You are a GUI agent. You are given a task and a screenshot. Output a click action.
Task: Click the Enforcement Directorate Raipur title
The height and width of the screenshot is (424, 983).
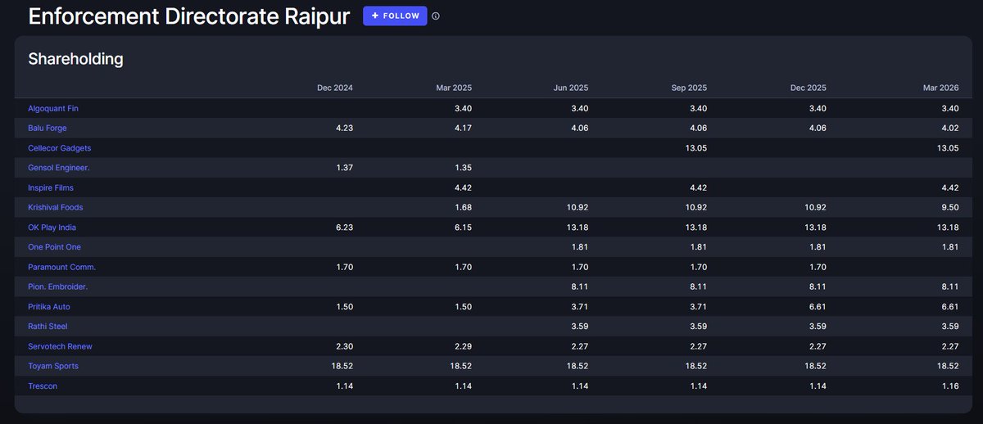189,16
